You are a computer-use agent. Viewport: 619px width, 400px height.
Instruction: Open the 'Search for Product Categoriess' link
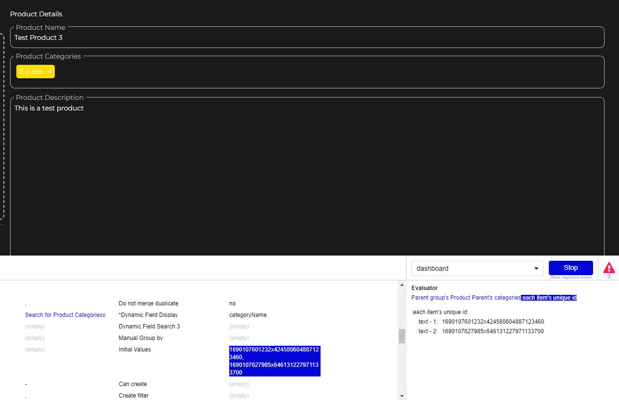pyautogui.click(x=65, y=315)
